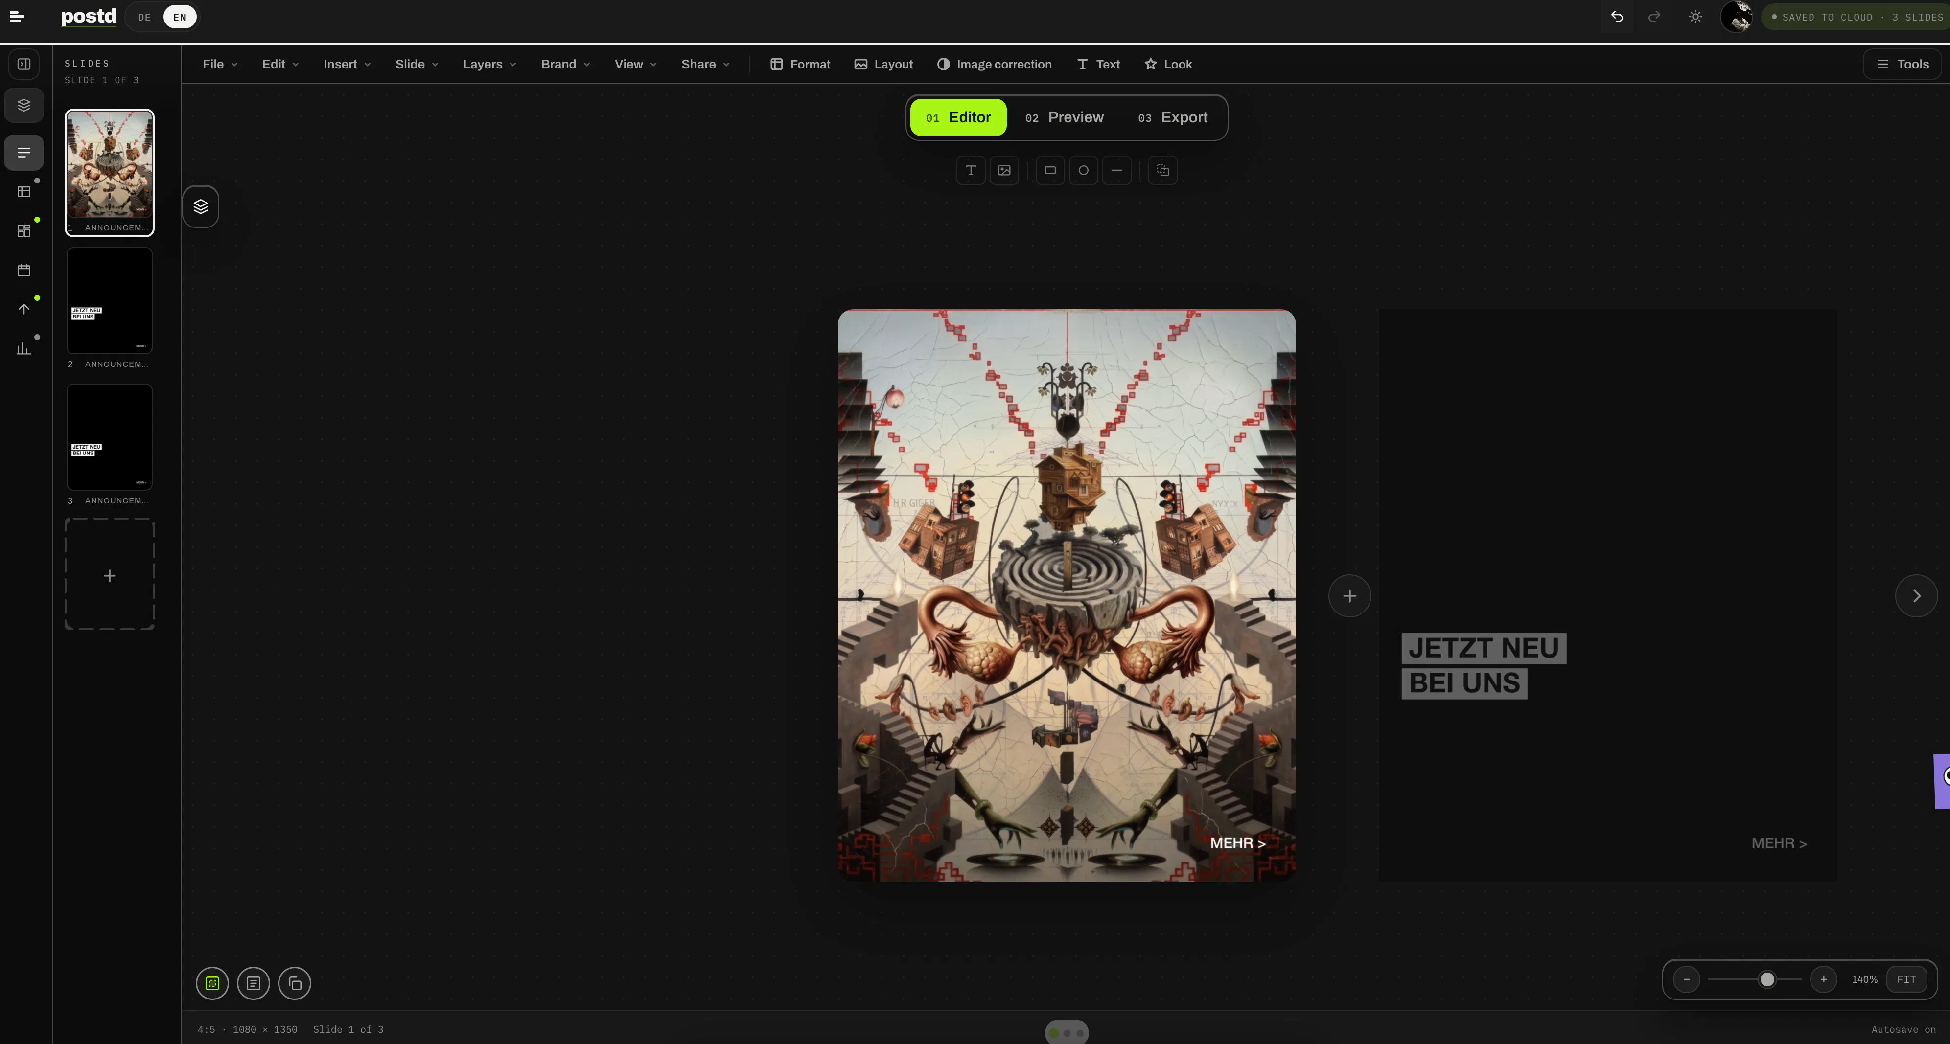Select the rectangle shape tool
This screenshot has width=1950, height=1044.
(1050, 170)
